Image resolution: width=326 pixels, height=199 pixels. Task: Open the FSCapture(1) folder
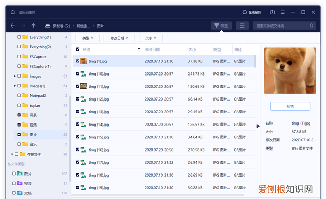click(40, 66)
